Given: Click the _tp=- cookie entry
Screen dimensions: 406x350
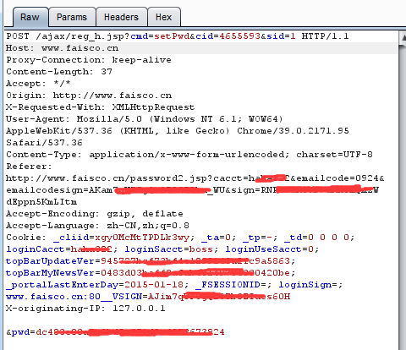Looking at the screenshot, I should point(257,238).
